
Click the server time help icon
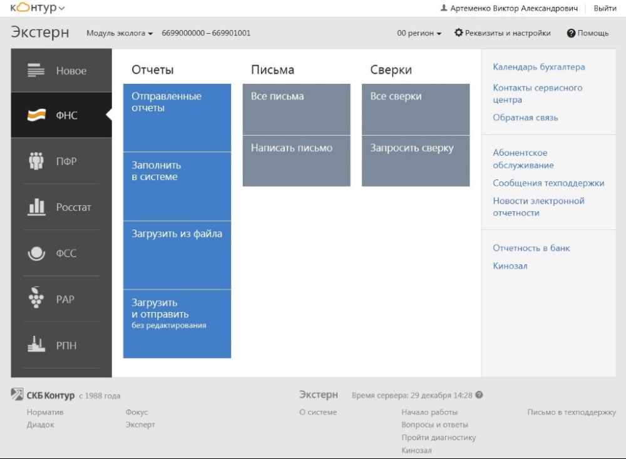click(x=479, y=395)
